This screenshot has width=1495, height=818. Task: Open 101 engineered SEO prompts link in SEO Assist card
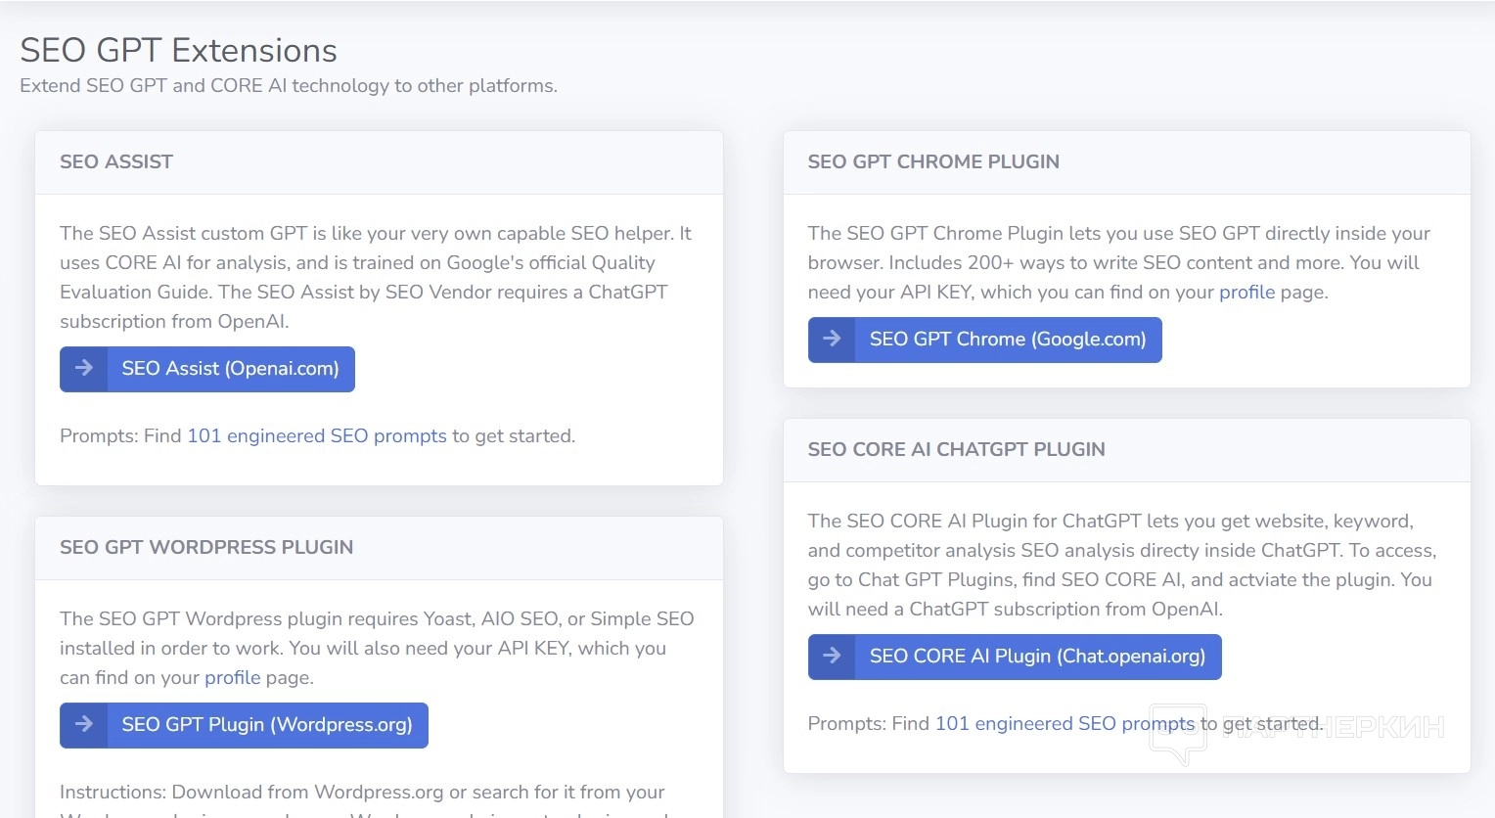316,436
